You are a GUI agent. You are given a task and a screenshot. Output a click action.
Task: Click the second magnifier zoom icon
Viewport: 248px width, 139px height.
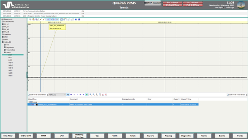(94, 95)
